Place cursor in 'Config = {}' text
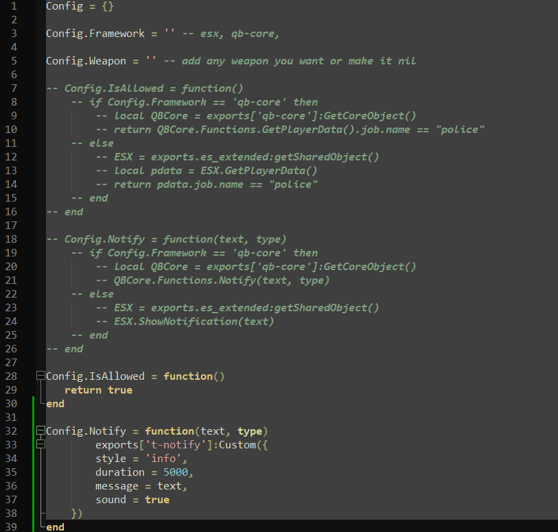This screenshot has width=558, height=532. [x=80, y=6]
